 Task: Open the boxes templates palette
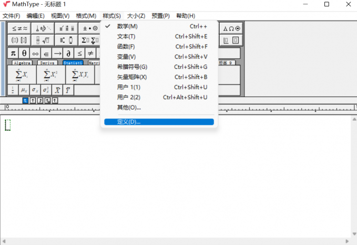[x=231, y=40]
